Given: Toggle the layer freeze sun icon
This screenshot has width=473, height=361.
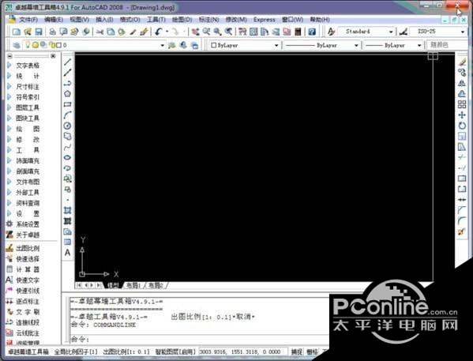Looking at the screenshot, I should point(36,45).
